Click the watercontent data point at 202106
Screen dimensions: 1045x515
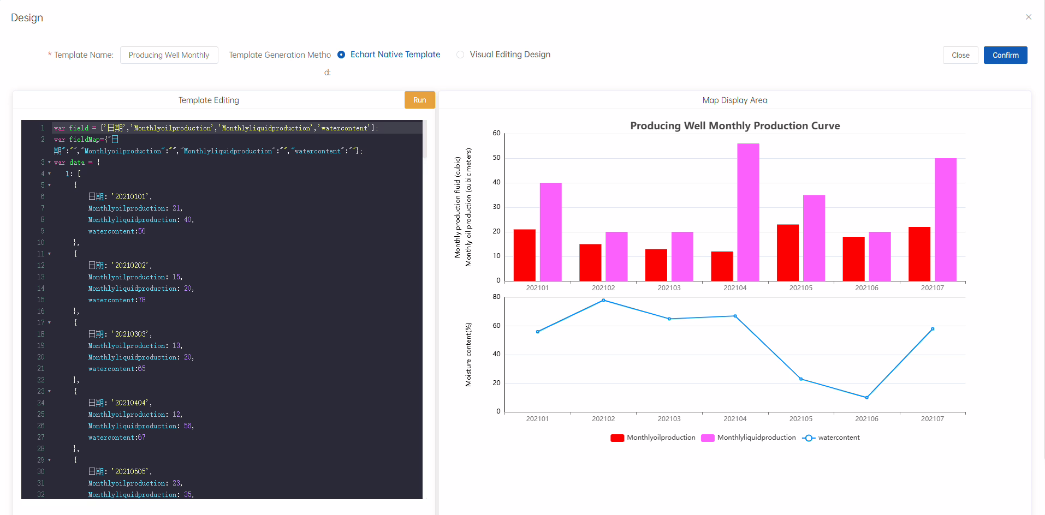pos(866,398)
